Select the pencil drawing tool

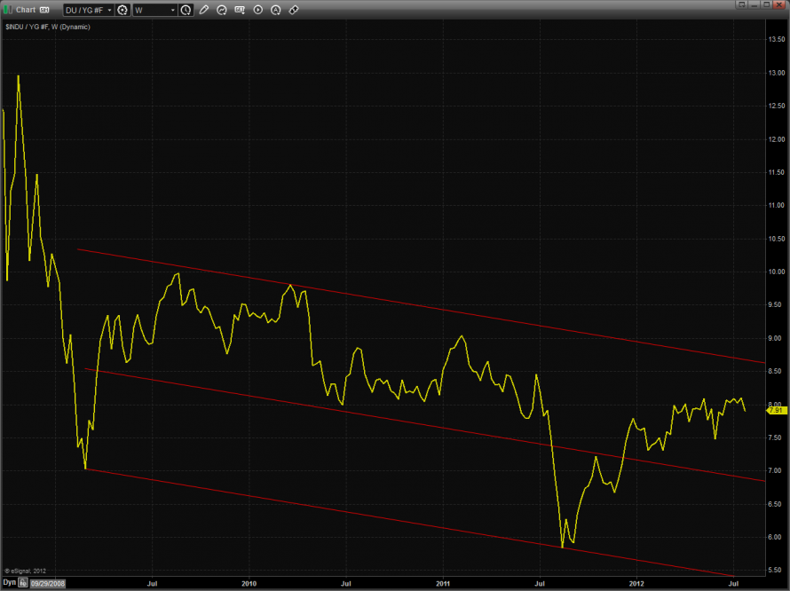[x=204, y=10]
